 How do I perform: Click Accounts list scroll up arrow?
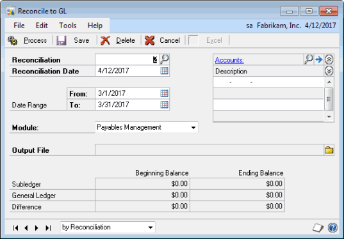click(329, 82)
